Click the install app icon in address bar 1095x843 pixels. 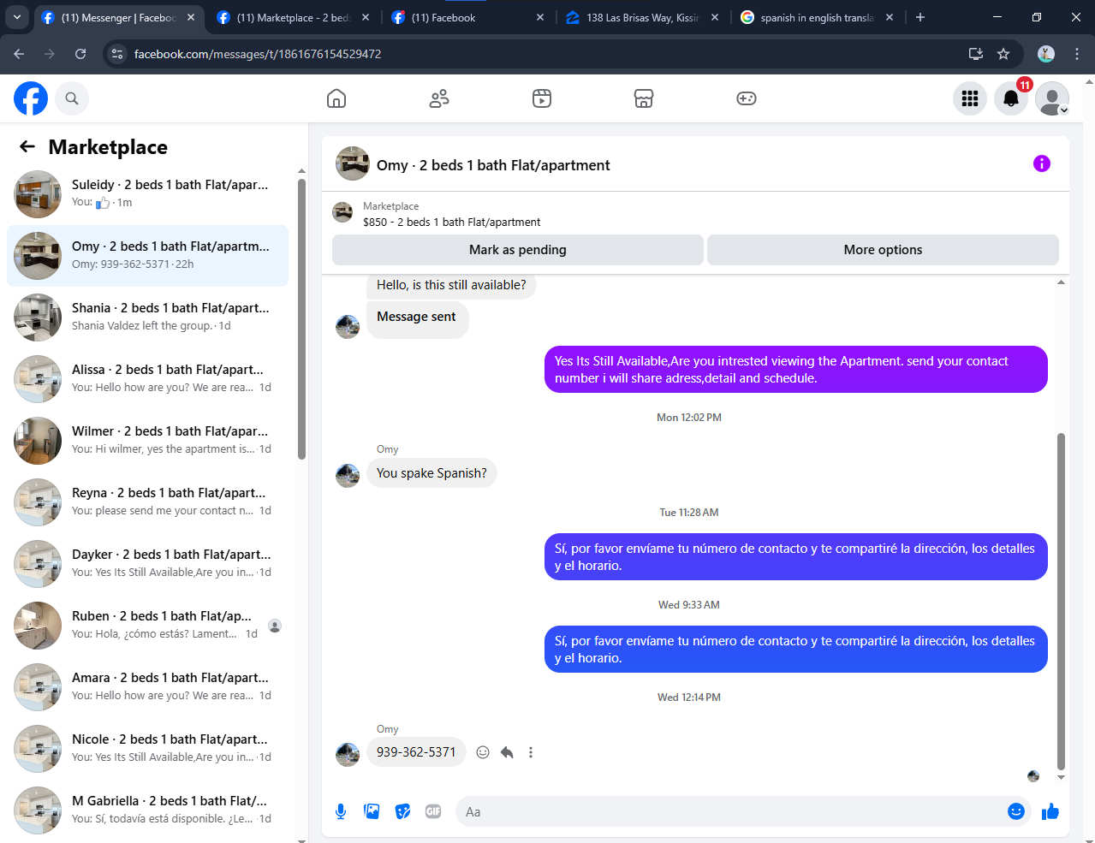pos(975,54)
